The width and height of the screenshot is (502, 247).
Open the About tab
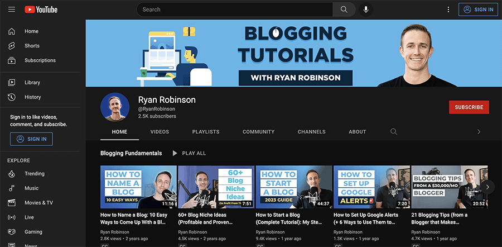[358, 132]
